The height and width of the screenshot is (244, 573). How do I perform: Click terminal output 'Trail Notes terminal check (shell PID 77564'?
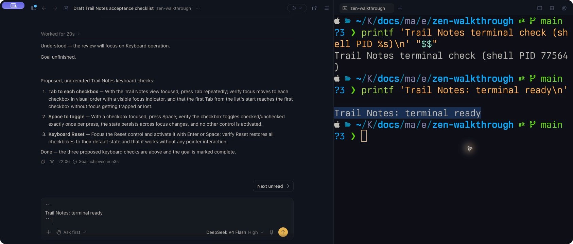point(451,56)
